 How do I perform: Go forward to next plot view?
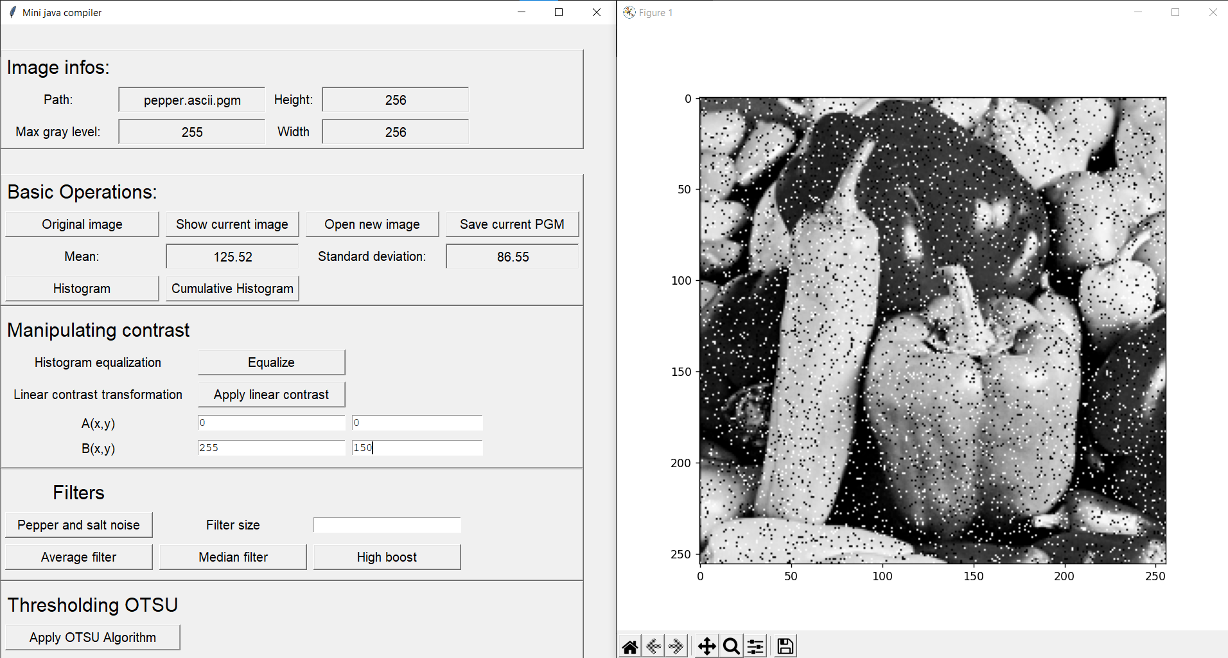pyautogui.click(x=676, y=645)
